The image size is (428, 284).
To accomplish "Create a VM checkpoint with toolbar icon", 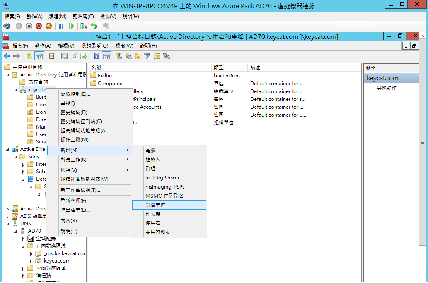I will coord(84,26).
